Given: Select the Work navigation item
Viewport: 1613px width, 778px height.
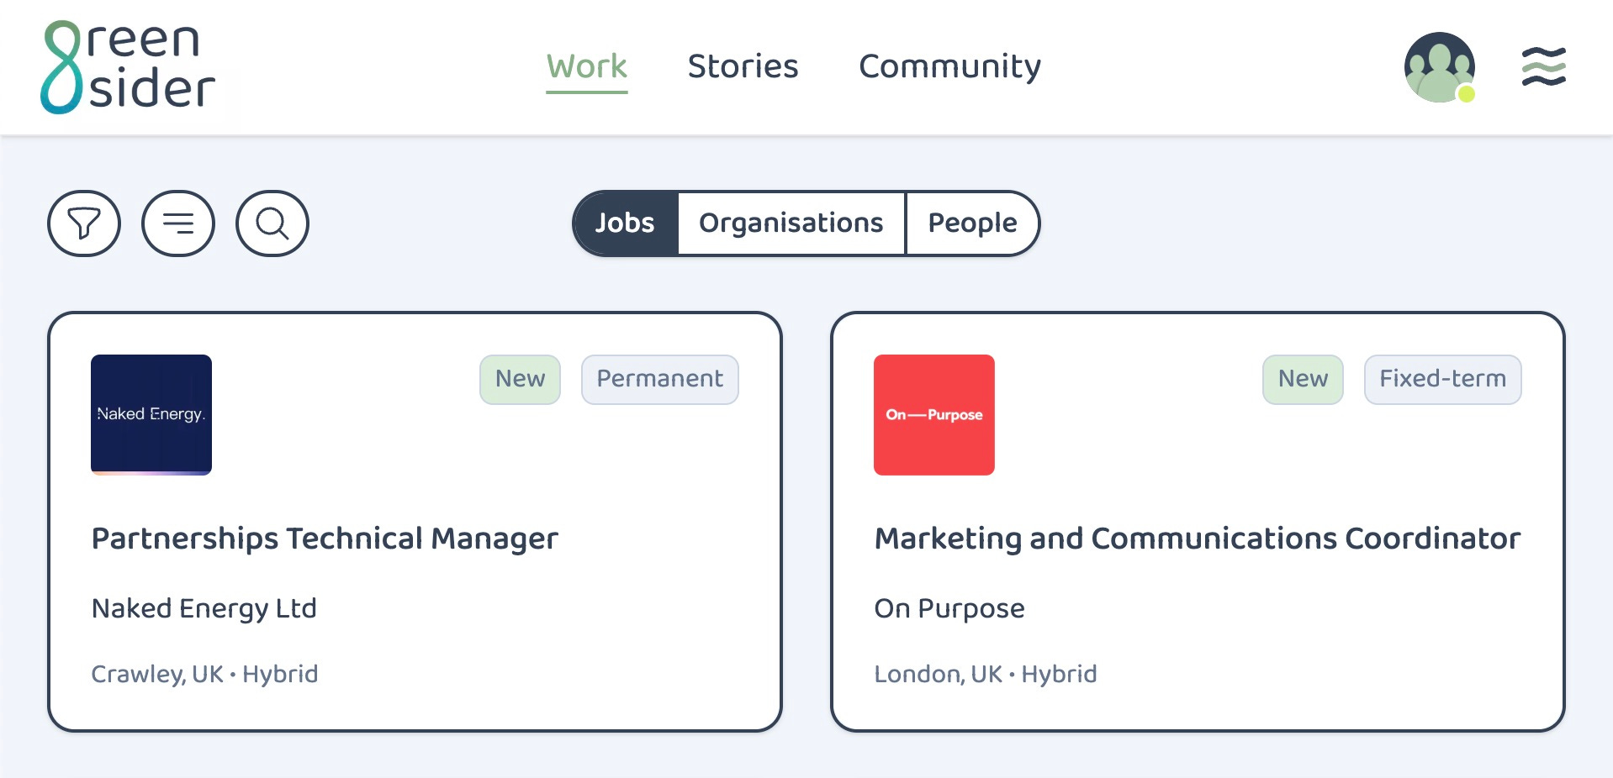Looking at the screenshot, I should click(x=587, y=66).
